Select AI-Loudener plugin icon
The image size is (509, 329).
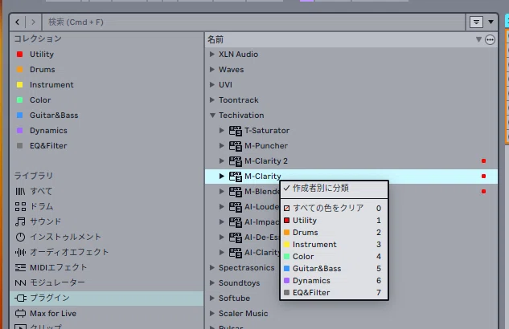236,206
